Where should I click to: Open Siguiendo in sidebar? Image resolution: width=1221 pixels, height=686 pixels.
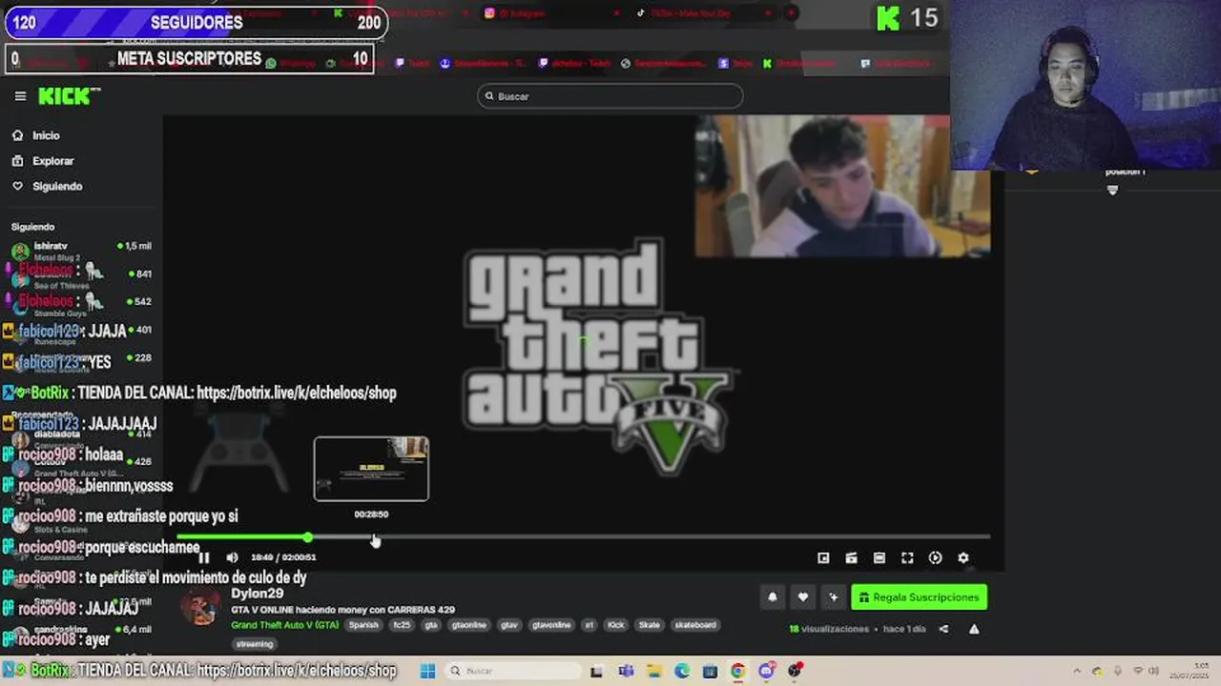click(48, 187)
